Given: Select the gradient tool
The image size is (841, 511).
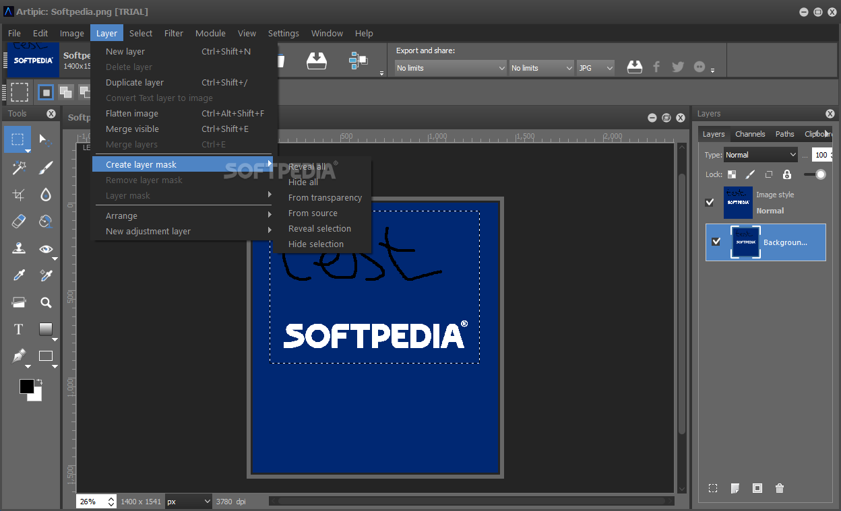Looking at the screenshot, I should pyautogui.click(x=46, y=329).
